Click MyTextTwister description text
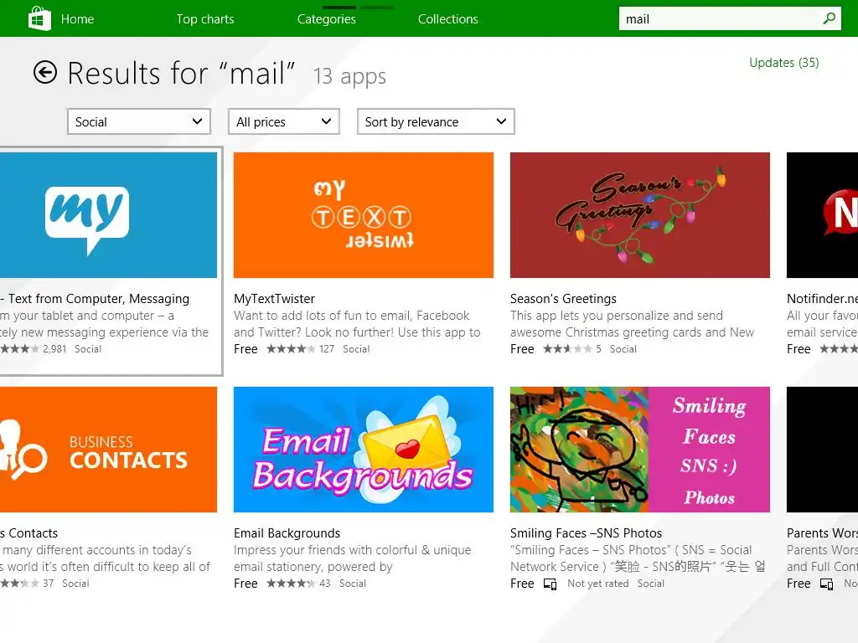The width and height of the screenshot is (858, 643). pos(357,324)
